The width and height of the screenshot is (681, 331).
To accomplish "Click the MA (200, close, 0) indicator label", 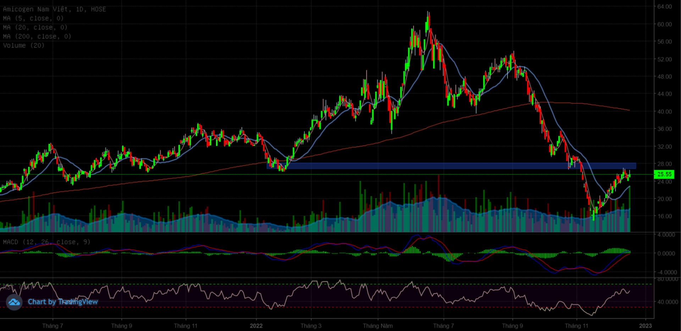I will pyautogui.click(x=37, y=37).
